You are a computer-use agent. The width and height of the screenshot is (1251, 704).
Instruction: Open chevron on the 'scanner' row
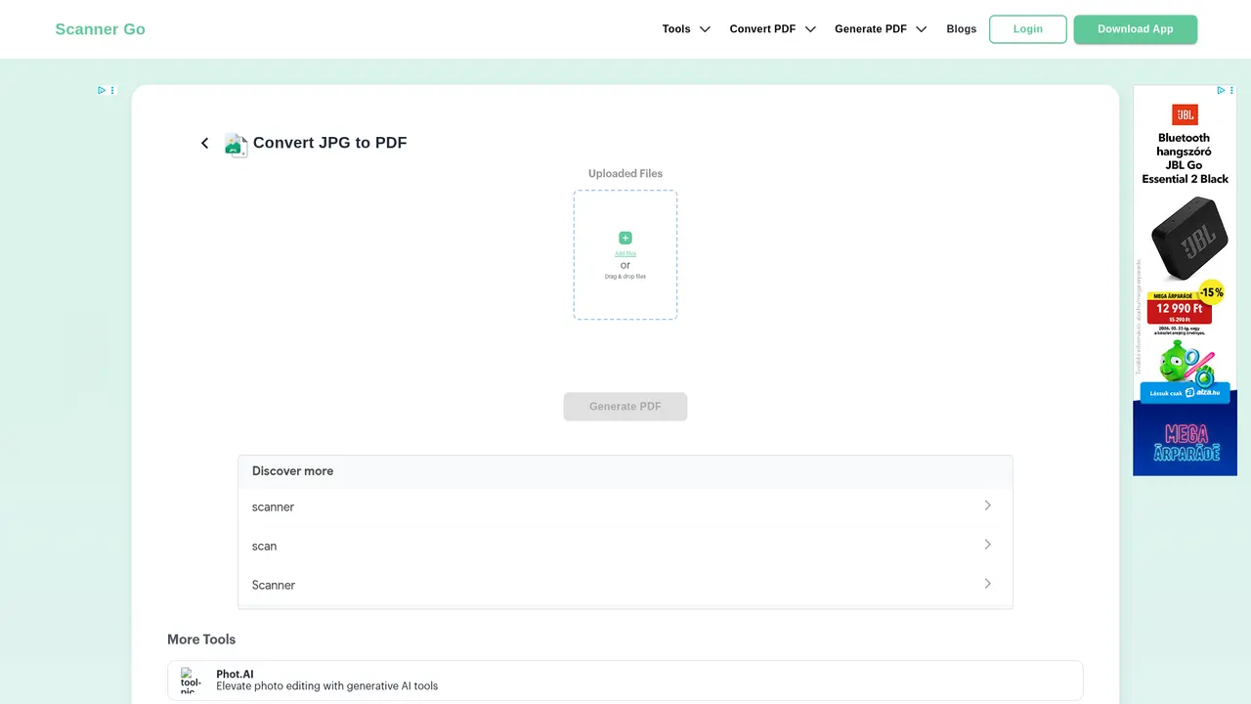(987, 506)
